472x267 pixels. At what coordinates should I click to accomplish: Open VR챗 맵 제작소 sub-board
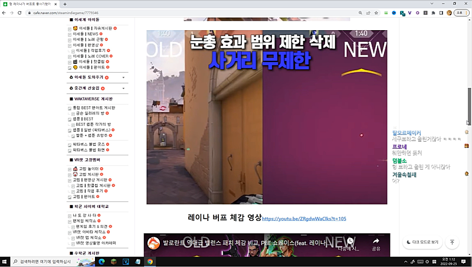pos(89,238)
